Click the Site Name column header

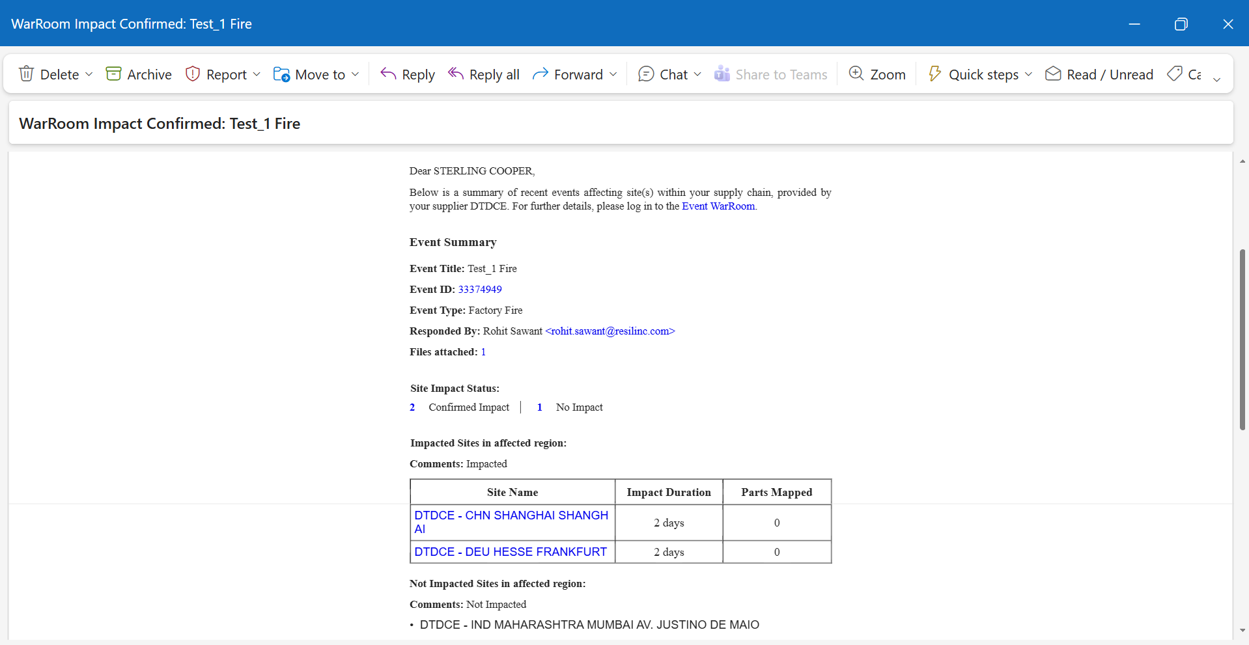[512, 493]
